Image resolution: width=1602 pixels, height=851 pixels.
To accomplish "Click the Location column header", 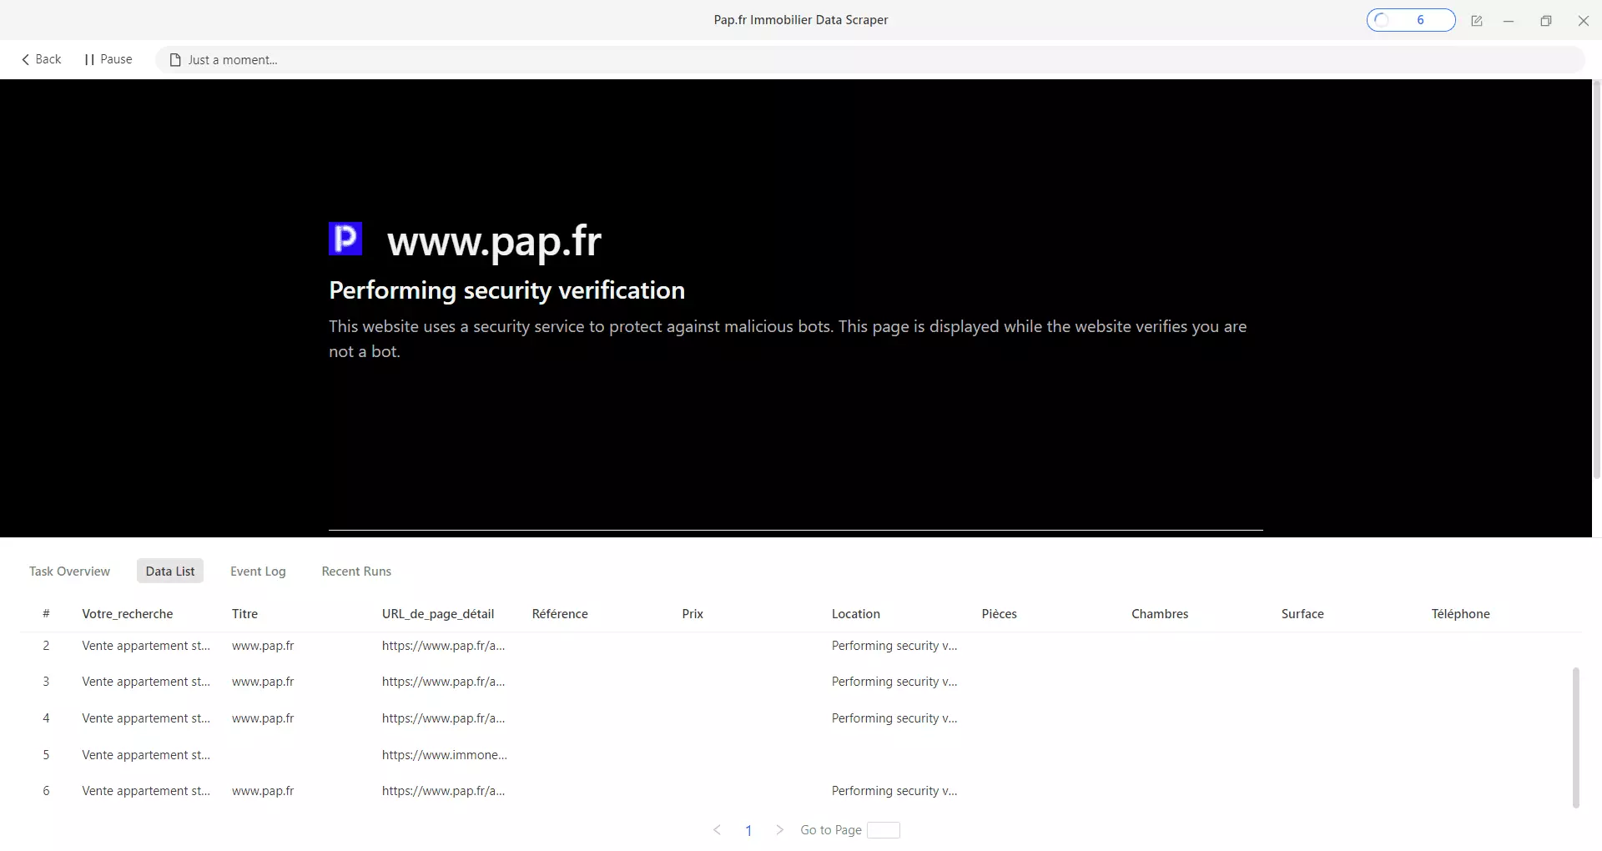I will pyautogui.click(x=856, y=614).
